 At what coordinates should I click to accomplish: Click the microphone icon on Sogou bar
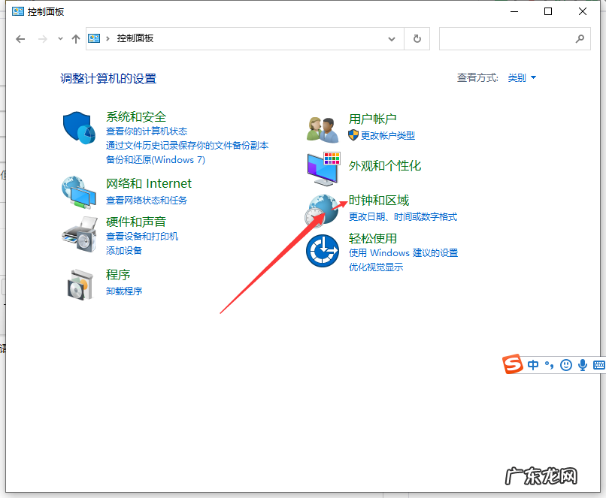point(583,364)
